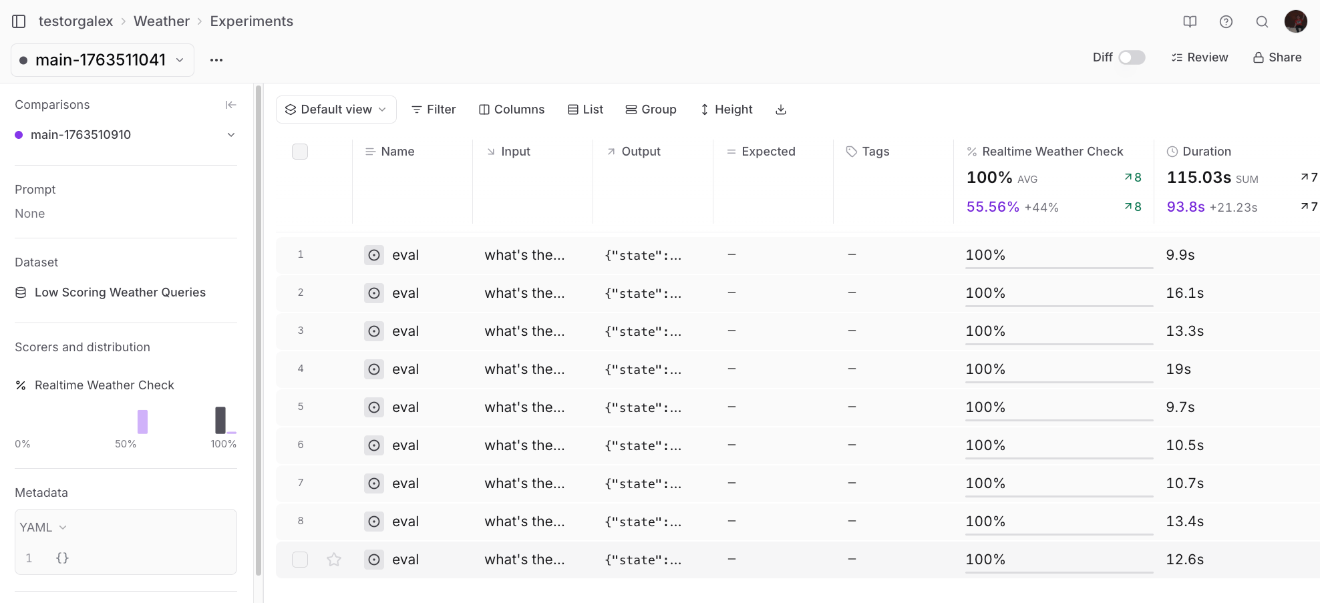Click the eval trace icon in row 1
Viewport: 1320px width, 603px height.
coord(374,255)
